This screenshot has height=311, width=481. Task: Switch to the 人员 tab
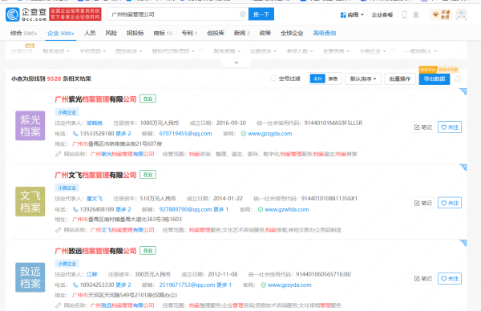tap(90, 33)
